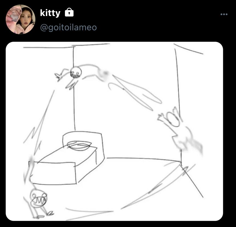Click the girl's face in the avatar
Viewport: 236px width, 227px height.
coord(26,19)
